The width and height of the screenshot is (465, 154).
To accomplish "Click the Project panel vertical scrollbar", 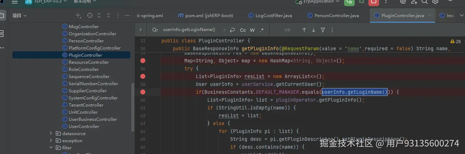I will point(133,107).
